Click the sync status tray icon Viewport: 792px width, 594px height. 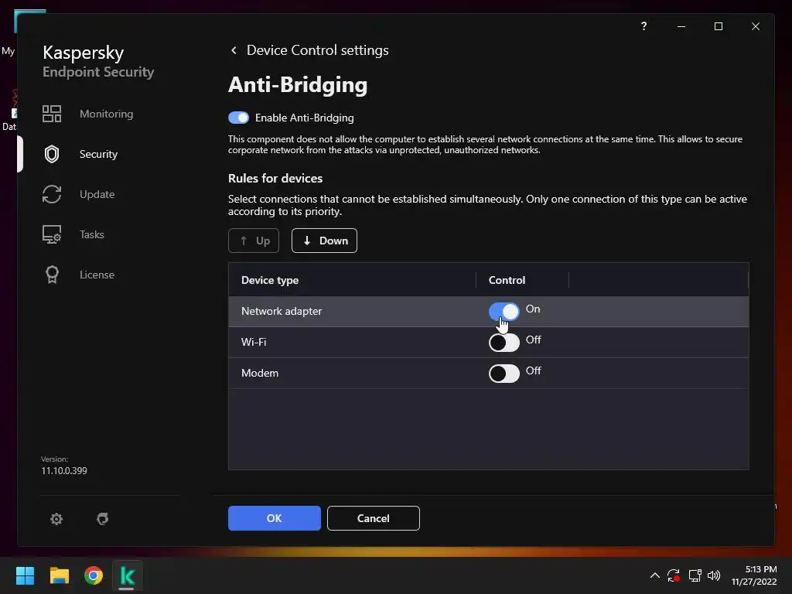pyautogui.click(x=674, y=575)
